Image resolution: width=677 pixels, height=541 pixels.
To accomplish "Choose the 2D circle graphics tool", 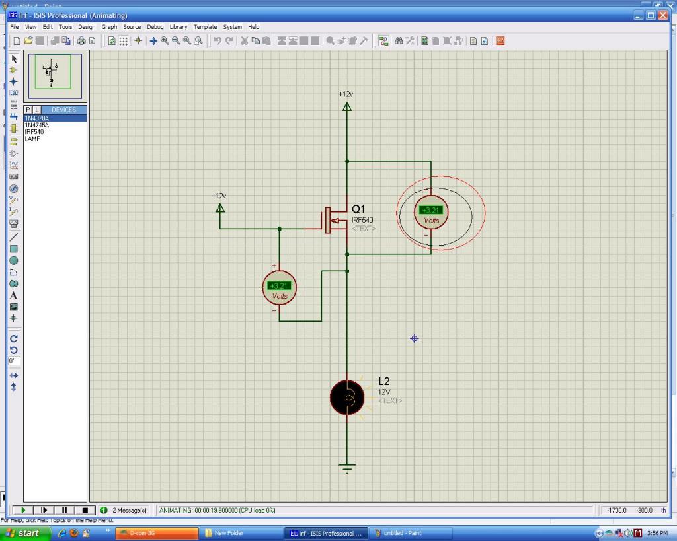I will pos(13,260).
